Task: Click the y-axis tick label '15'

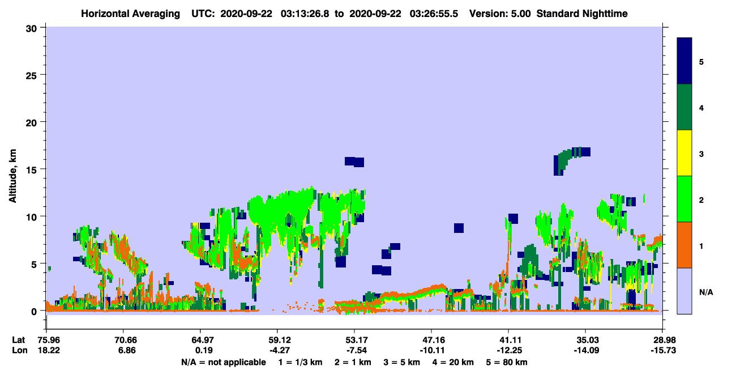Action: coord(33,169)
